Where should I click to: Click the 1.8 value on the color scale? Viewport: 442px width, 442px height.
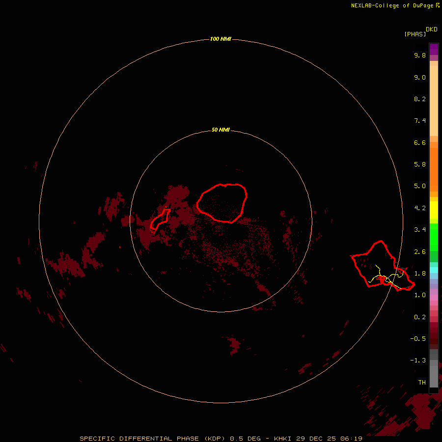[420, 274]
